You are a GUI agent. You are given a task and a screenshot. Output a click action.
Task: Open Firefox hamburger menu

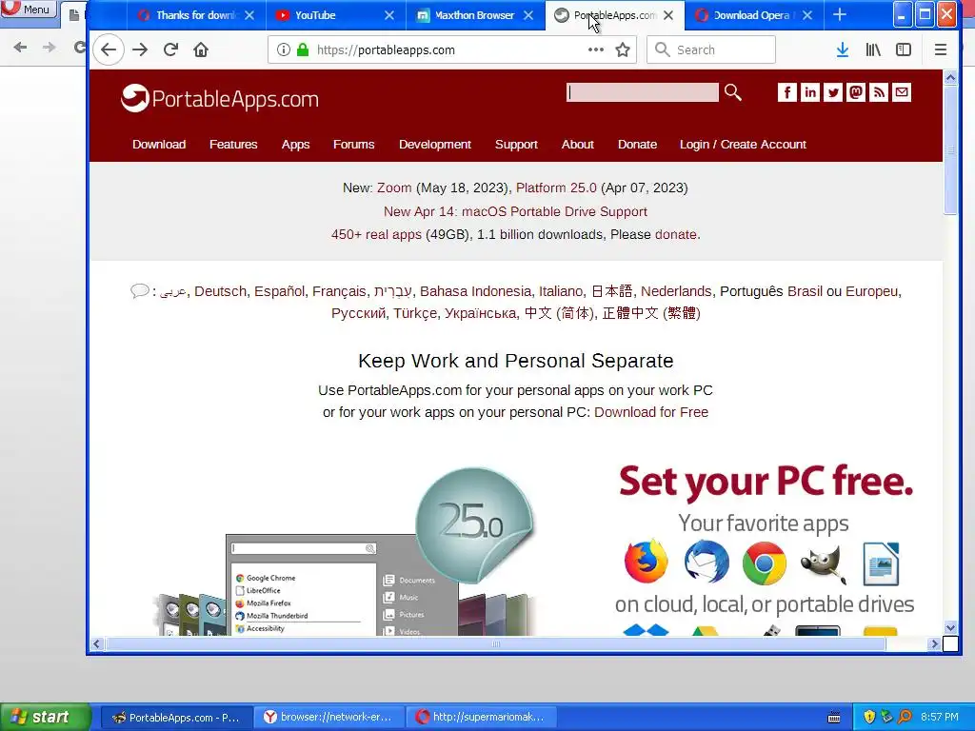coord(940,49)
